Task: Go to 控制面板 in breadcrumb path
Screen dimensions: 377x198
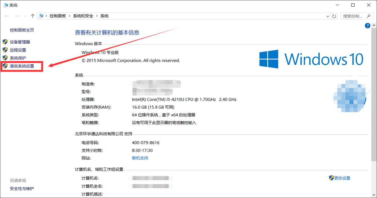Action: [58, 16]
